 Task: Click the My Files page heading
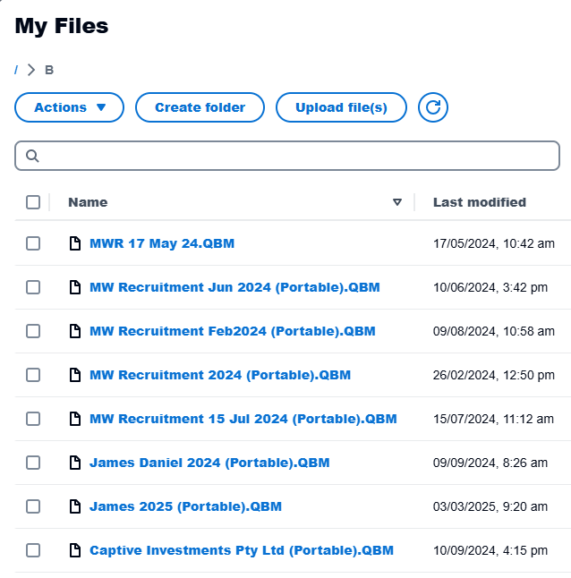click(x=62, y=26)
